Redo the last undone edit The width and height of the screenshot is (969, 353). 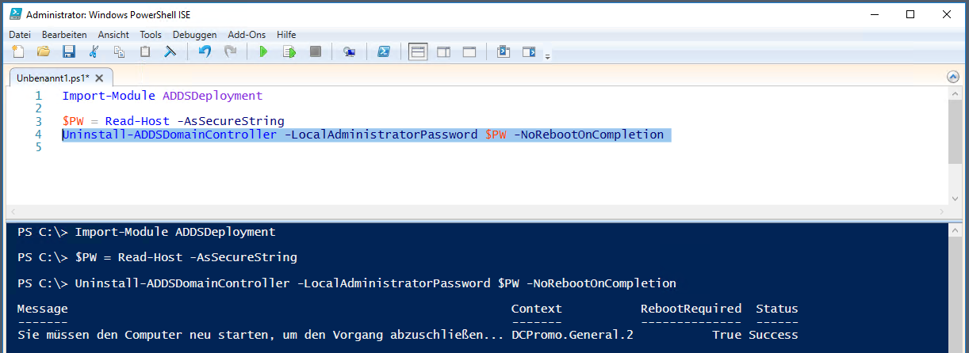pyautogui.click(x=230, y=51)
